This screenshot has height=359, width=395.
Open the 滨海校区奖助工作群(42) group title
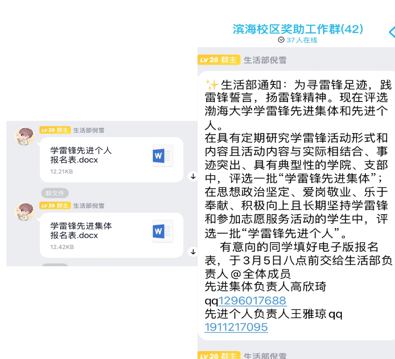click(x=297, y=29)
